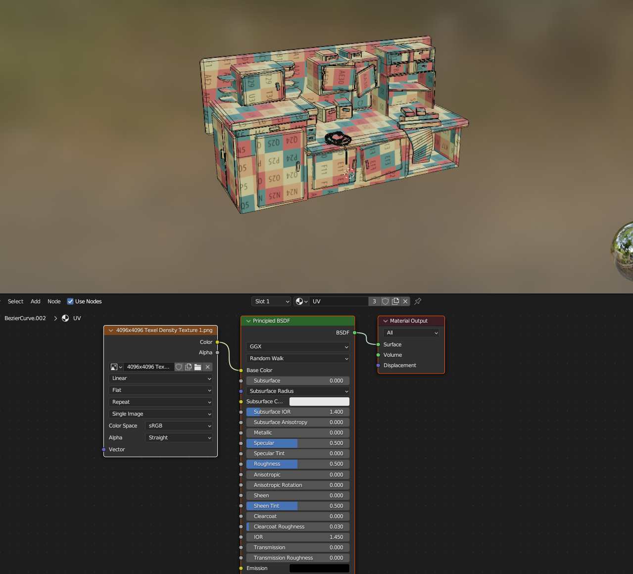Viewport: 633px width, 574px height.
Task: Collapse the Principled BSDF node
Action: pyautogui.click(x=248, y=321)
